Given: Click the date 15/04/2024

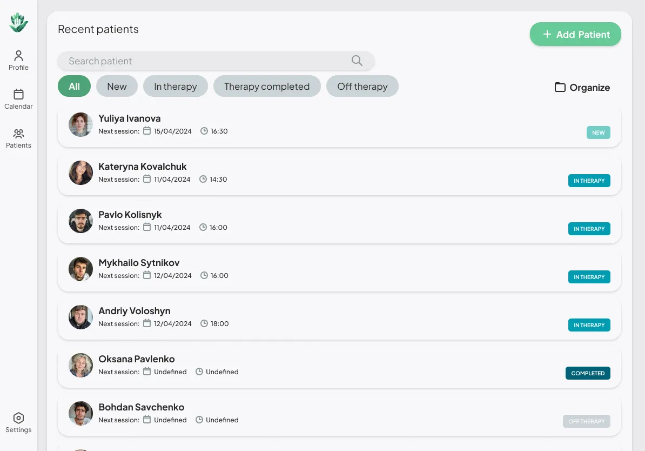Looking at the screenshot, I should [173, 131].
